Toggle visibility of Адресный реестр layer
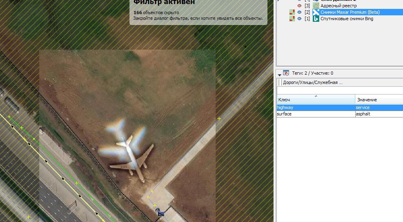The image size is (403, 222). click(299, 6)
